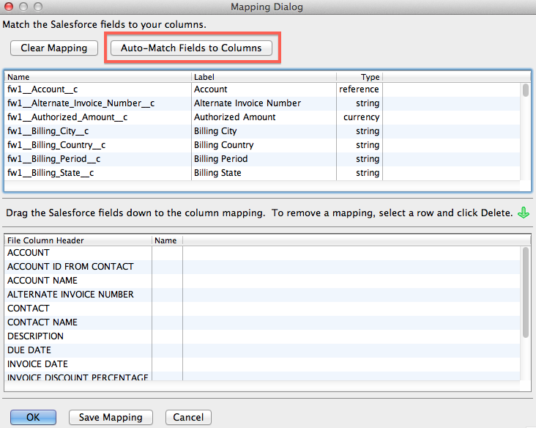Click the Name column header in the mapping table
Viewport: 536px width, 428px height.
tap(167, 240)
